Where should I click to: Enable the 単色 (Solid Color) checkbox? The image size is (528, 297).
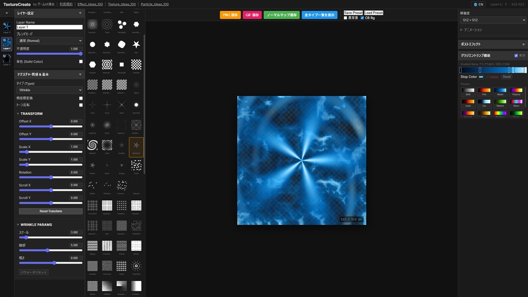pyautogui.click(x=81, y=62)
